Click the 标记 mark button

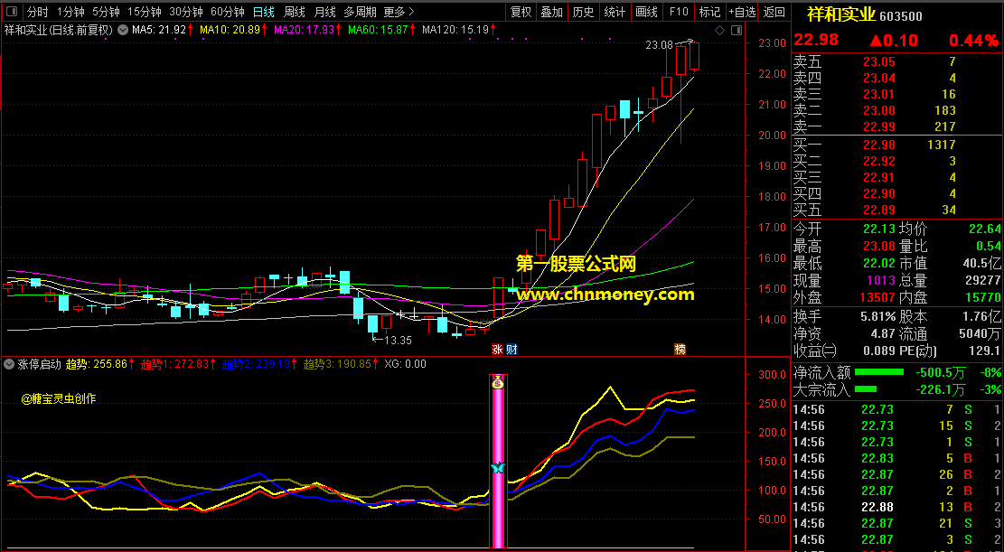(x=709, y=12)
